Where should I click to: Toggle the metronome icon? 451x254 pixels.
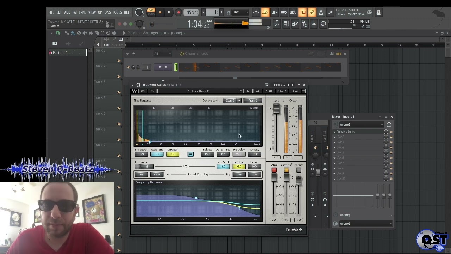click(256, 12)
